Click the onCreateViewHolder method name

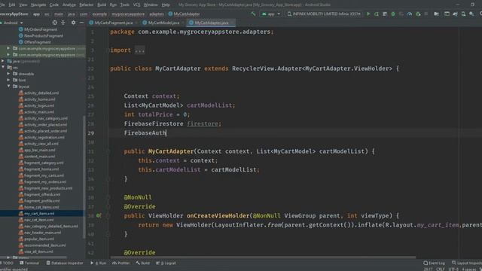(x=218, y=216)
